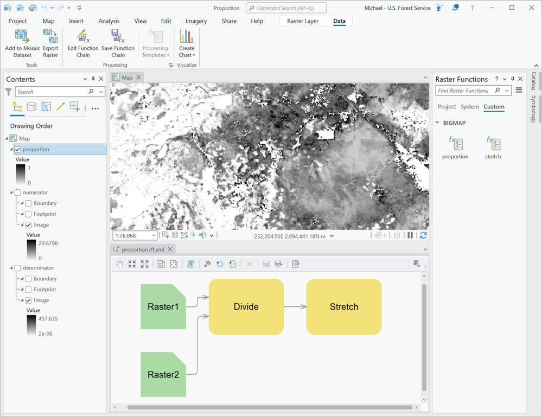Uncheck the proportion layer visibility

[x=18, y=149]
